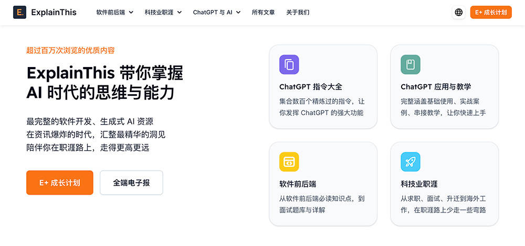
Task: Click the description 完整涵盖基础使用、实战案例
Action: click(x=443, y=107)
